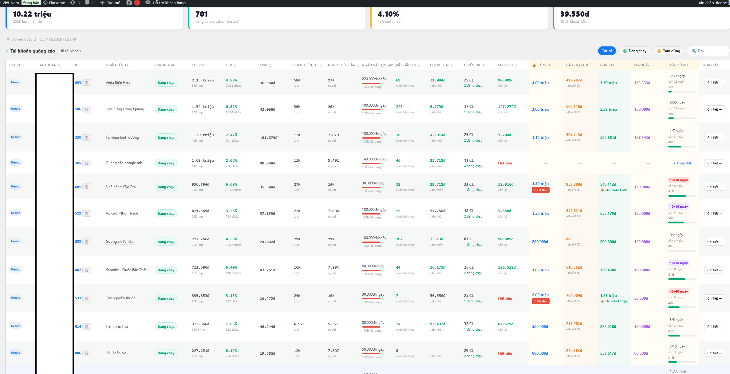Click the search magnifier icon in Tìm field
The image size is (730, 374).
(694, 51)
